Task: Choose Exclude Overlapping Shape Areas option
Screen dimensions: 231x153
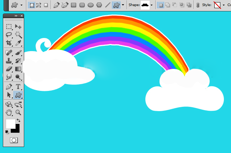Action: click(x=189, y=5)
